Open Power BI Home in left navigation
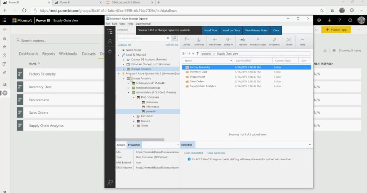 click(4, 38)
